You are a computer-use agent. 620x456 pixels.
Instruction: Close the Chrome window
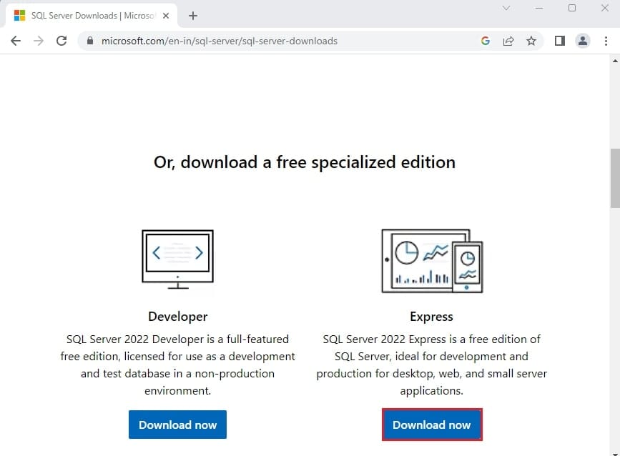click(604, 8)
